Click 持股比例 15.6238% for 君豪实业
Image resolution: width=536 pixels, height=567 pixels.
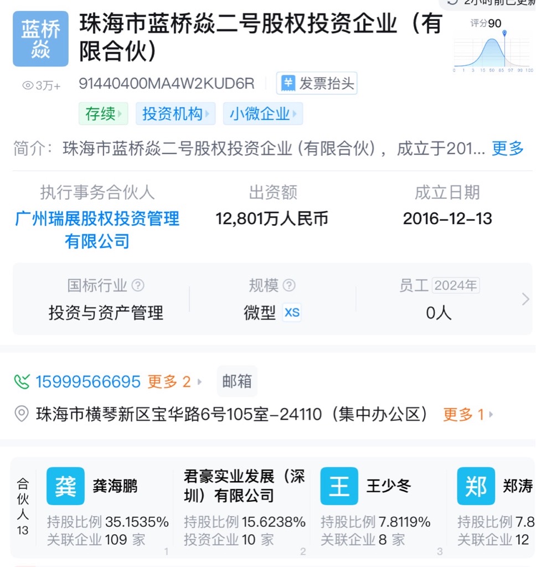(x=245, y=522)
